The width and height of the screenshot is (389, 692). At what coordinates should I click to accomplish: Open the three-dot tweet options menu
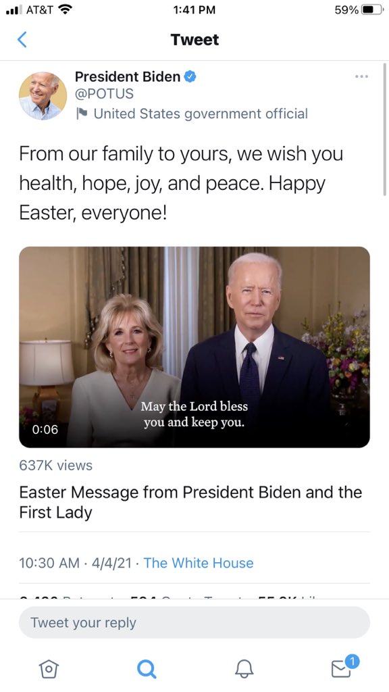coord(361,76)
